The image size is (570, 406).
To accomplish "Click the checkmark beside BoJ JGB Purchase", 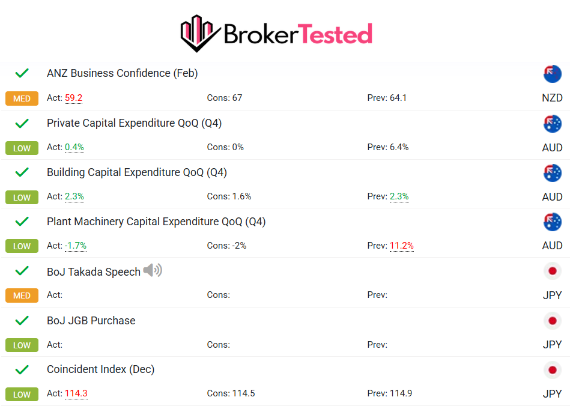I will pos(22,320).
